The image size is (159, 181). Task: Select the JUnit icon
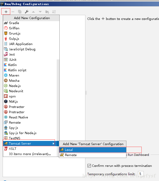click(x=6, y=60)
